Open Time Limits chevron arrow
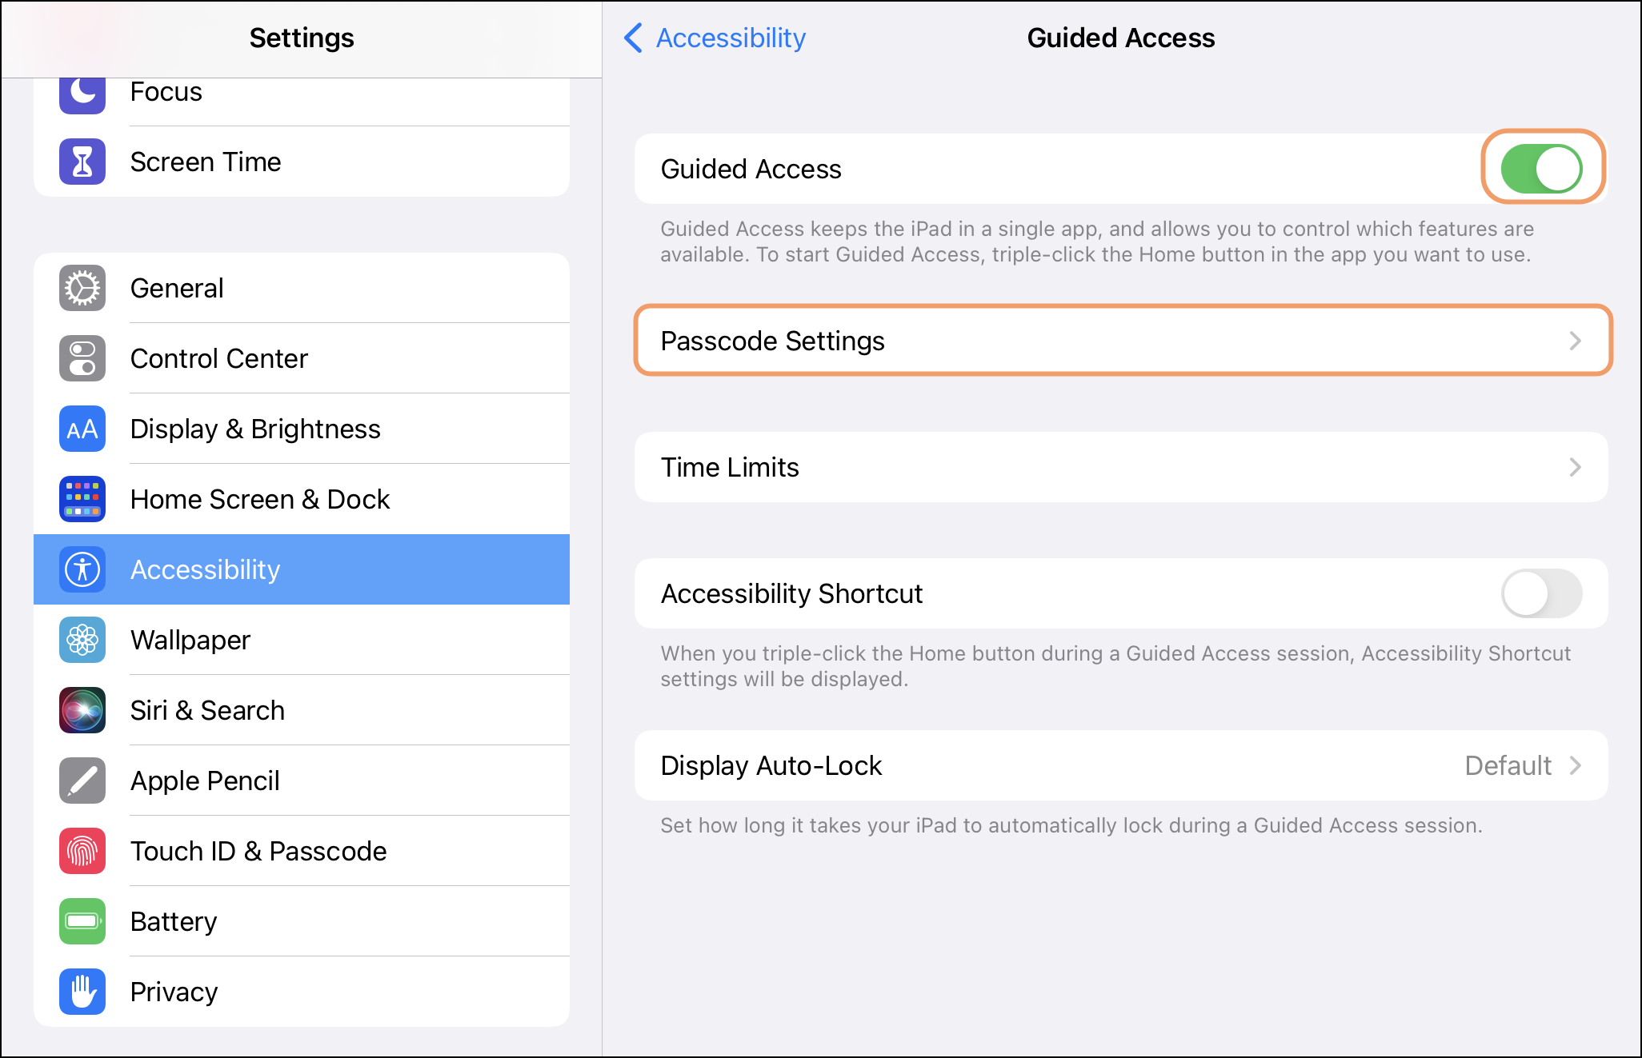This screenshot has width=1642, height=1058. coord(1575,467)
